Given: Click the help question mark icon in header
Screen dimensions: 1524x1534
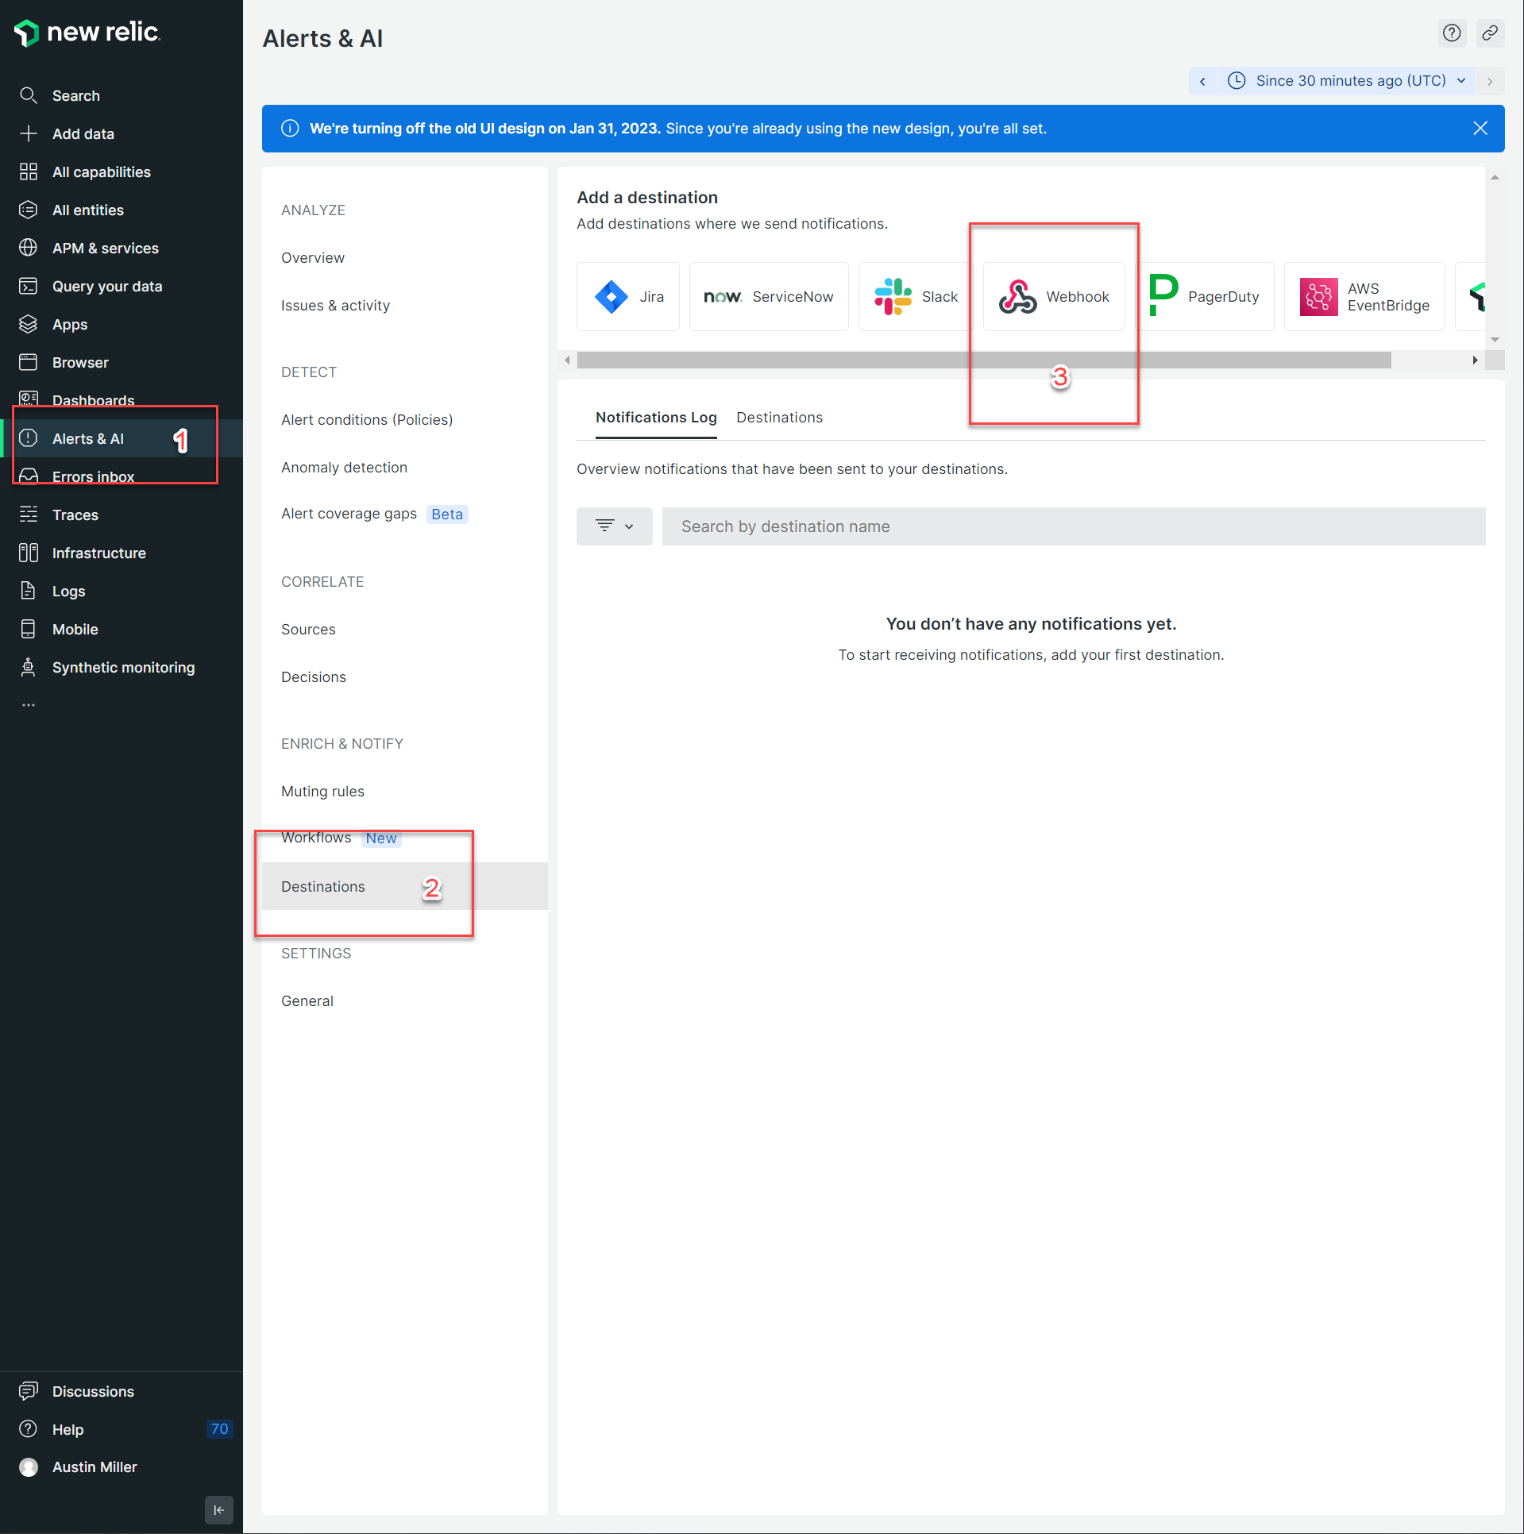Looking at the screenshot, I should (x=1451, y=33).
